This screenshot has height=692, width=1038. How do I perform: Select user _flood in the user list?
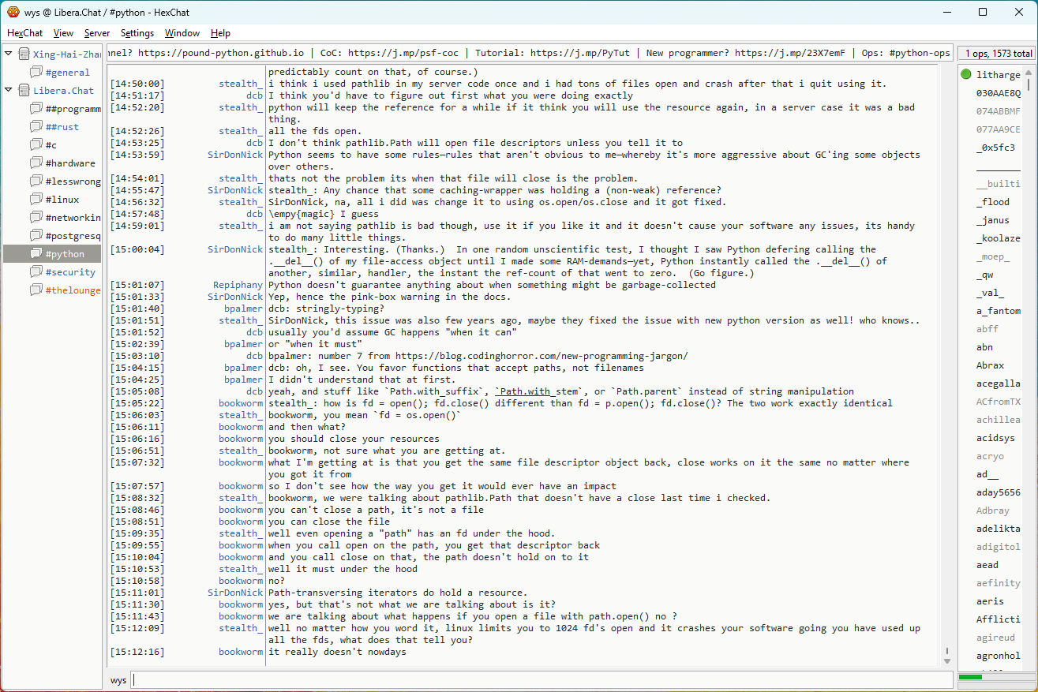point(993,202)
